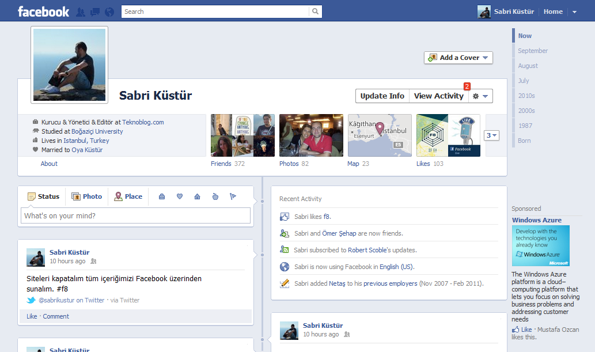The image size is (595, 352).
Task: Click the Facebook logo
Action: [x=44, y=12]
